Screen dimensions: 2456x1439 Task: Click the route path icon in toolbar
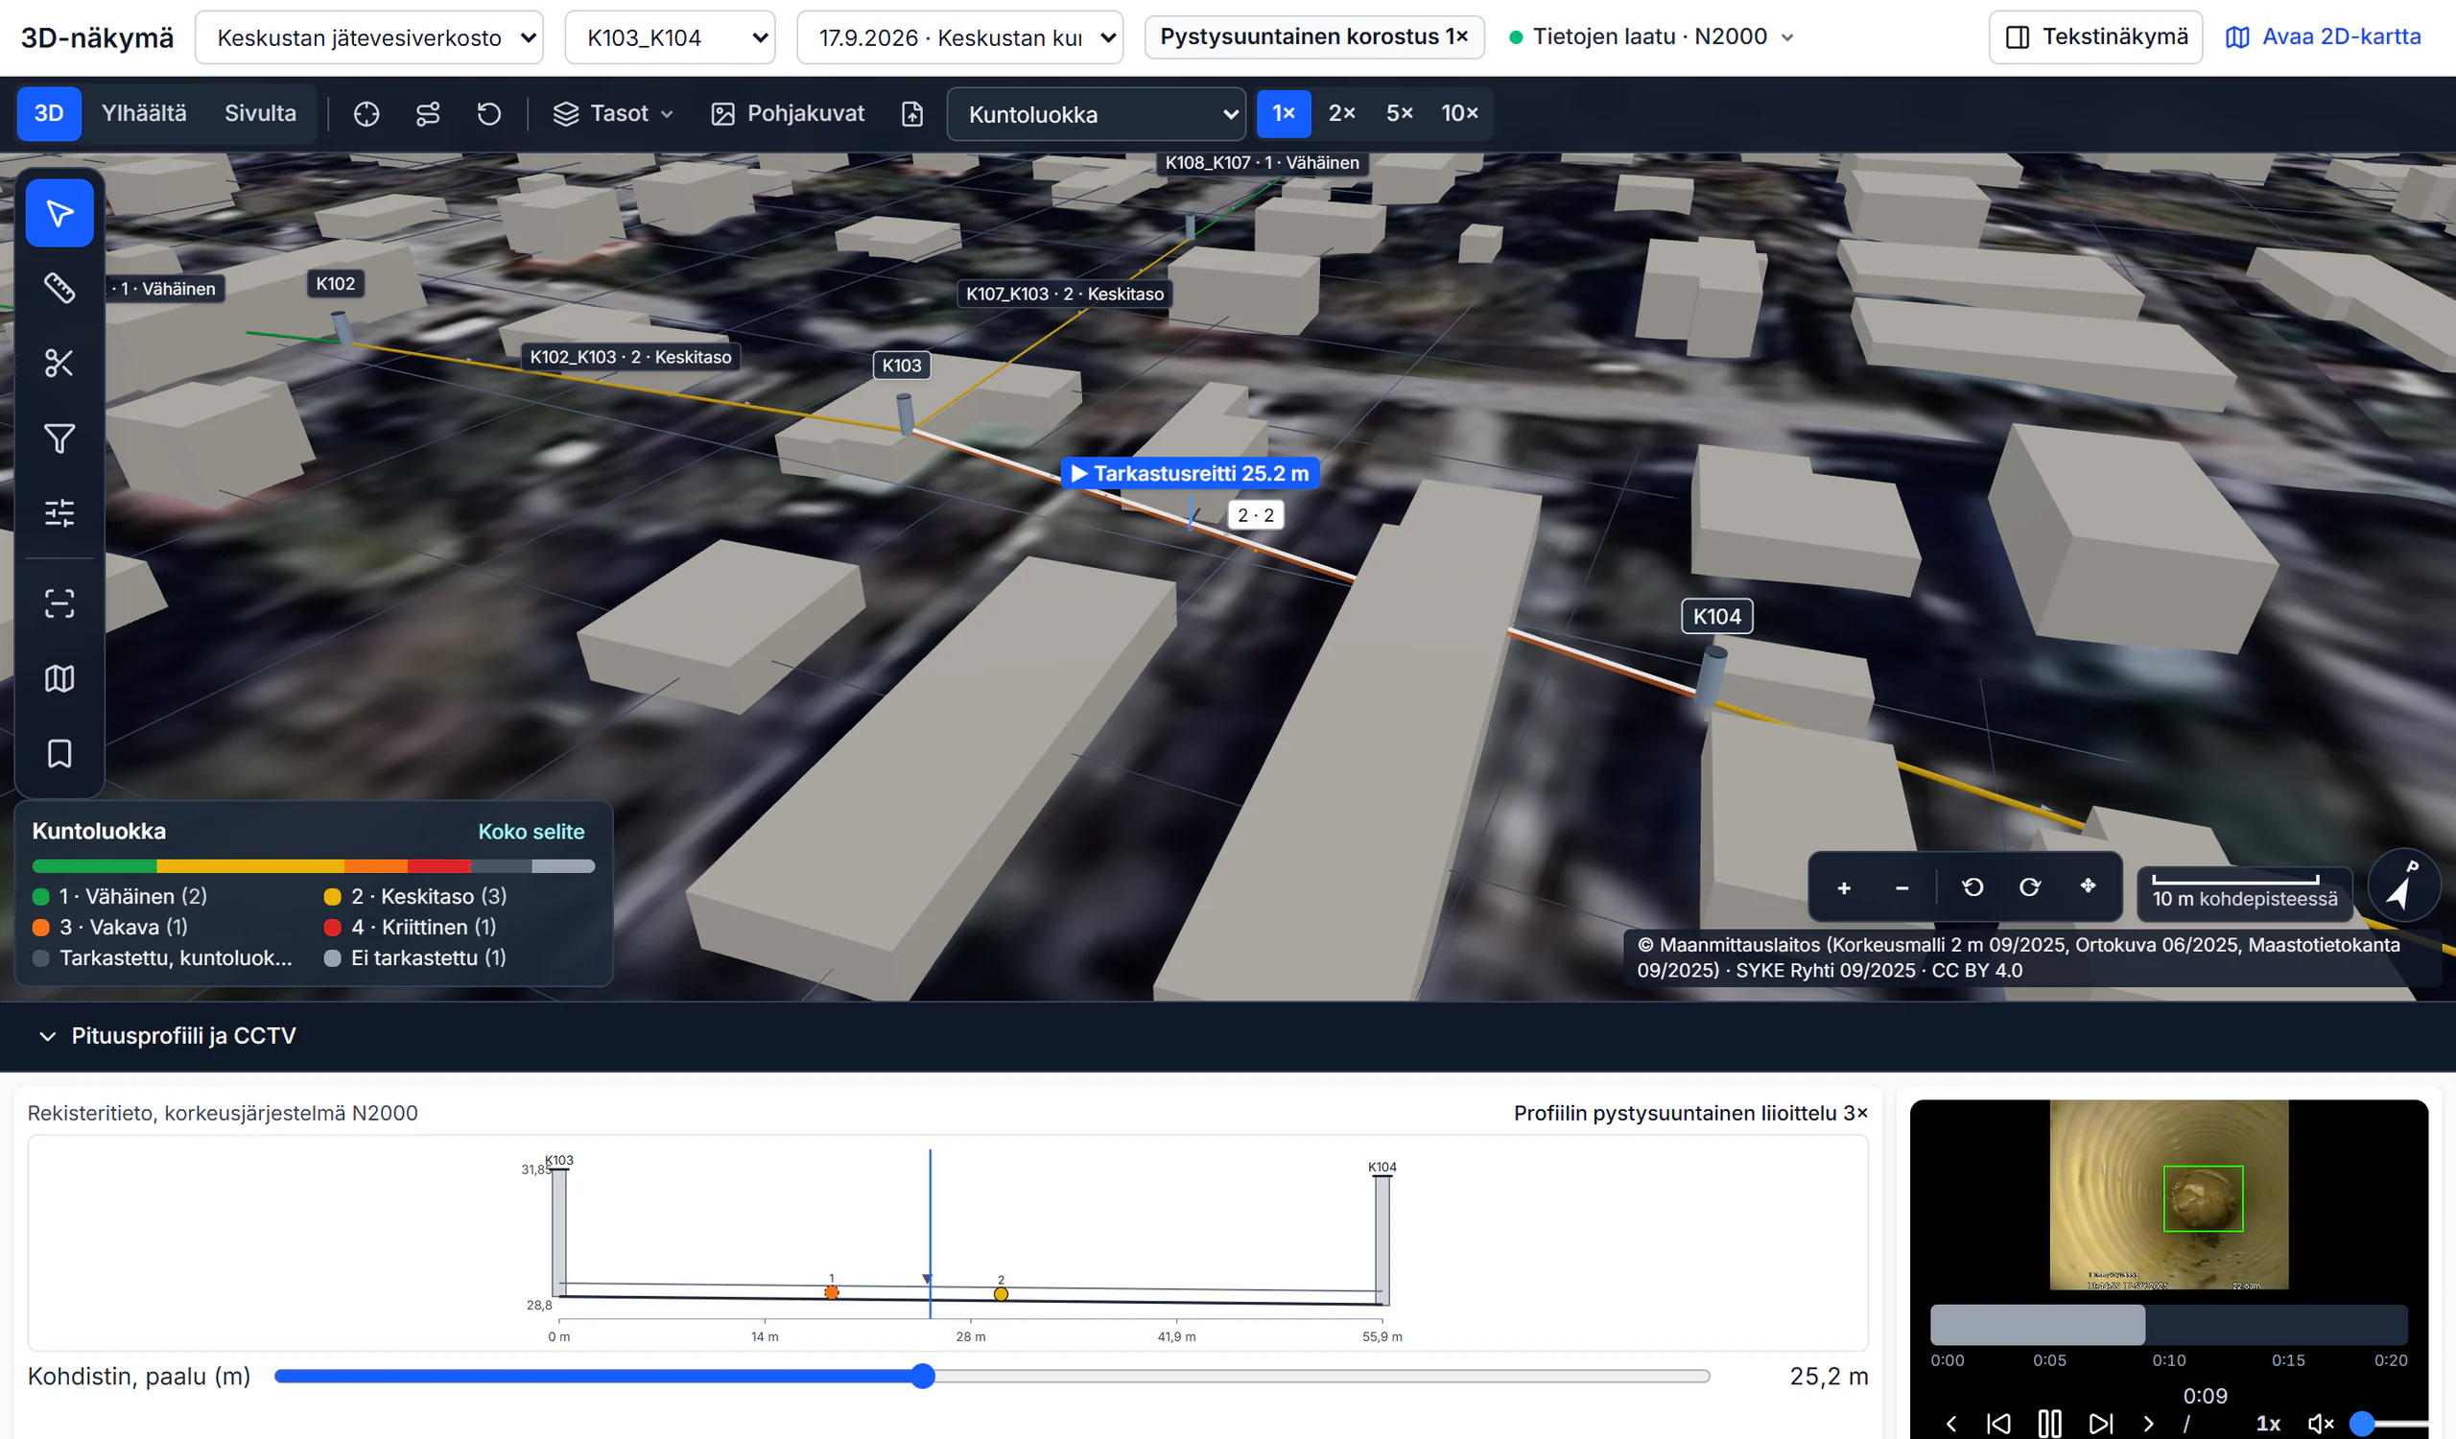pos(428,114)
